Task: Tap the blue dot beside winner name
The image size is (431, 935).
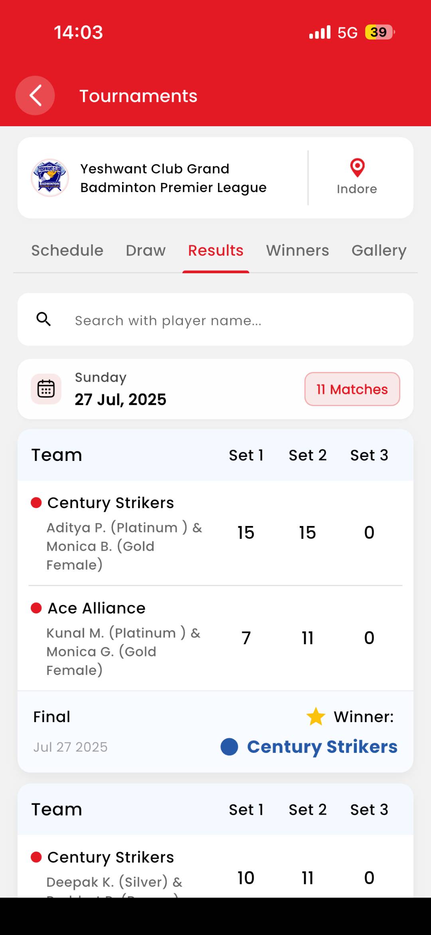Action: pos(229,746)
